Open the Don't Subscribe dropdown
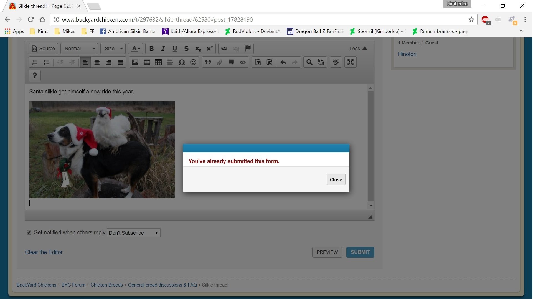This screenshot has height=299, width=533. pyautogui.click(x=133, y=233)
